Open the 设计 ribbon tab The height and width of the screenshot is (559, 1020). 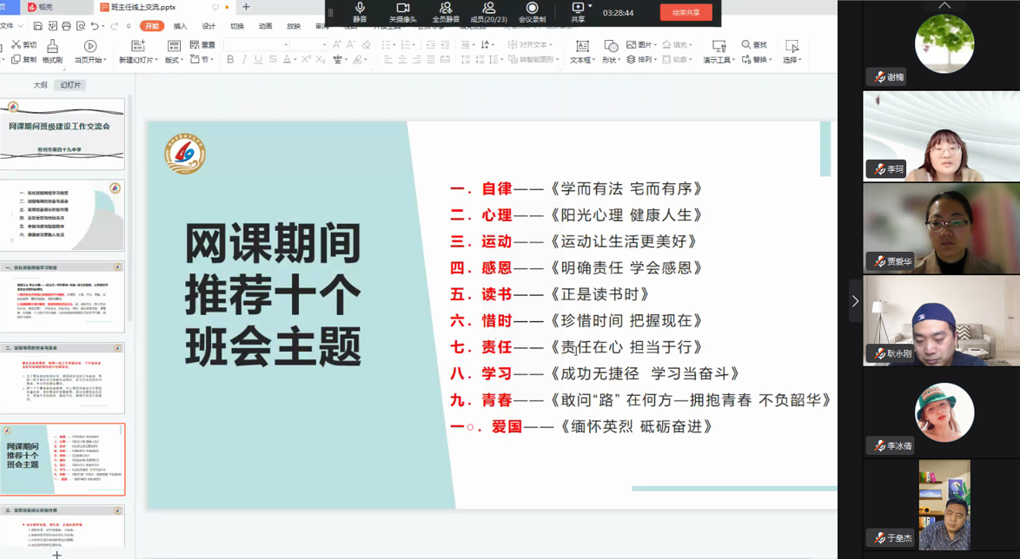click(209, 27)
